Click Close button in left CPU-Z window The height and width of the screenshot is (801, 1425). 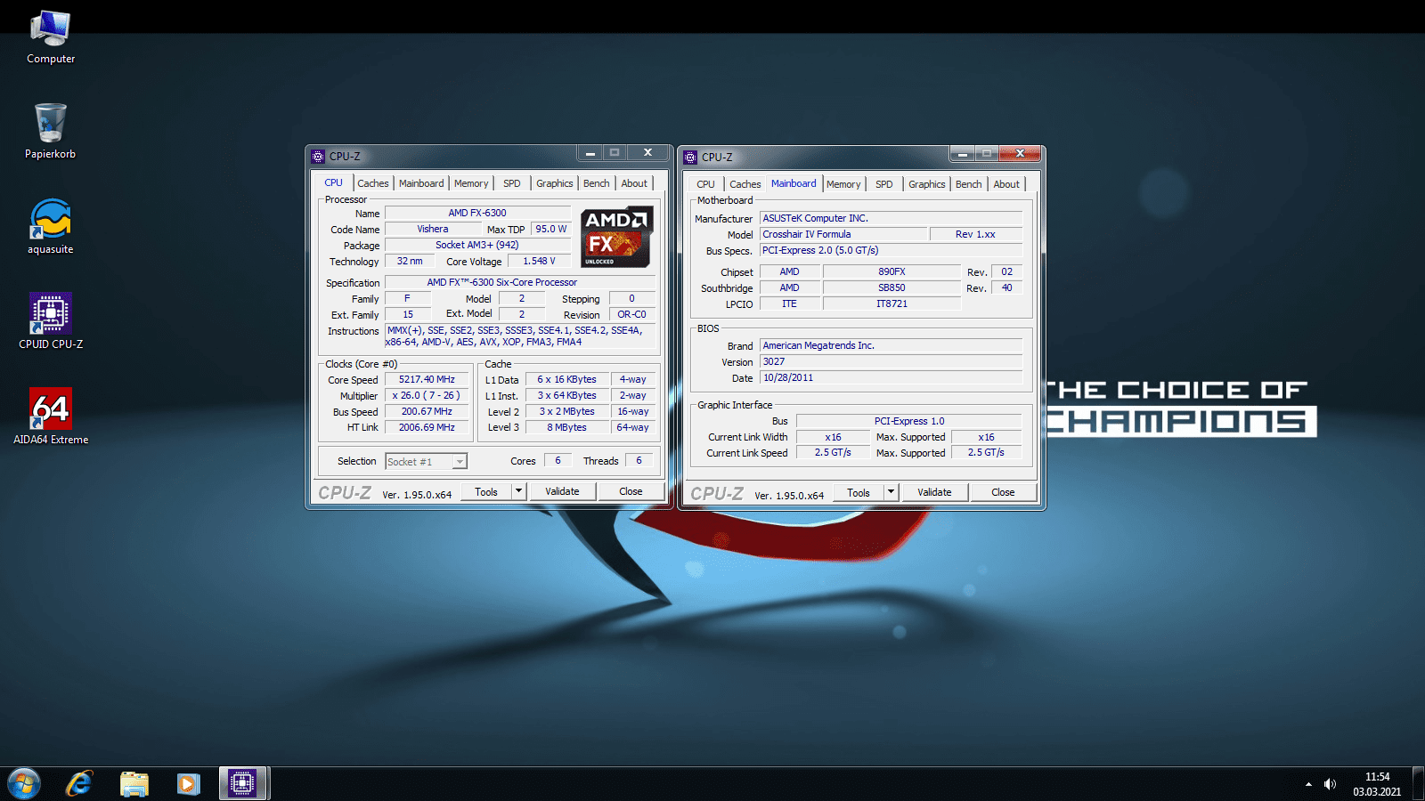(631, 491)
